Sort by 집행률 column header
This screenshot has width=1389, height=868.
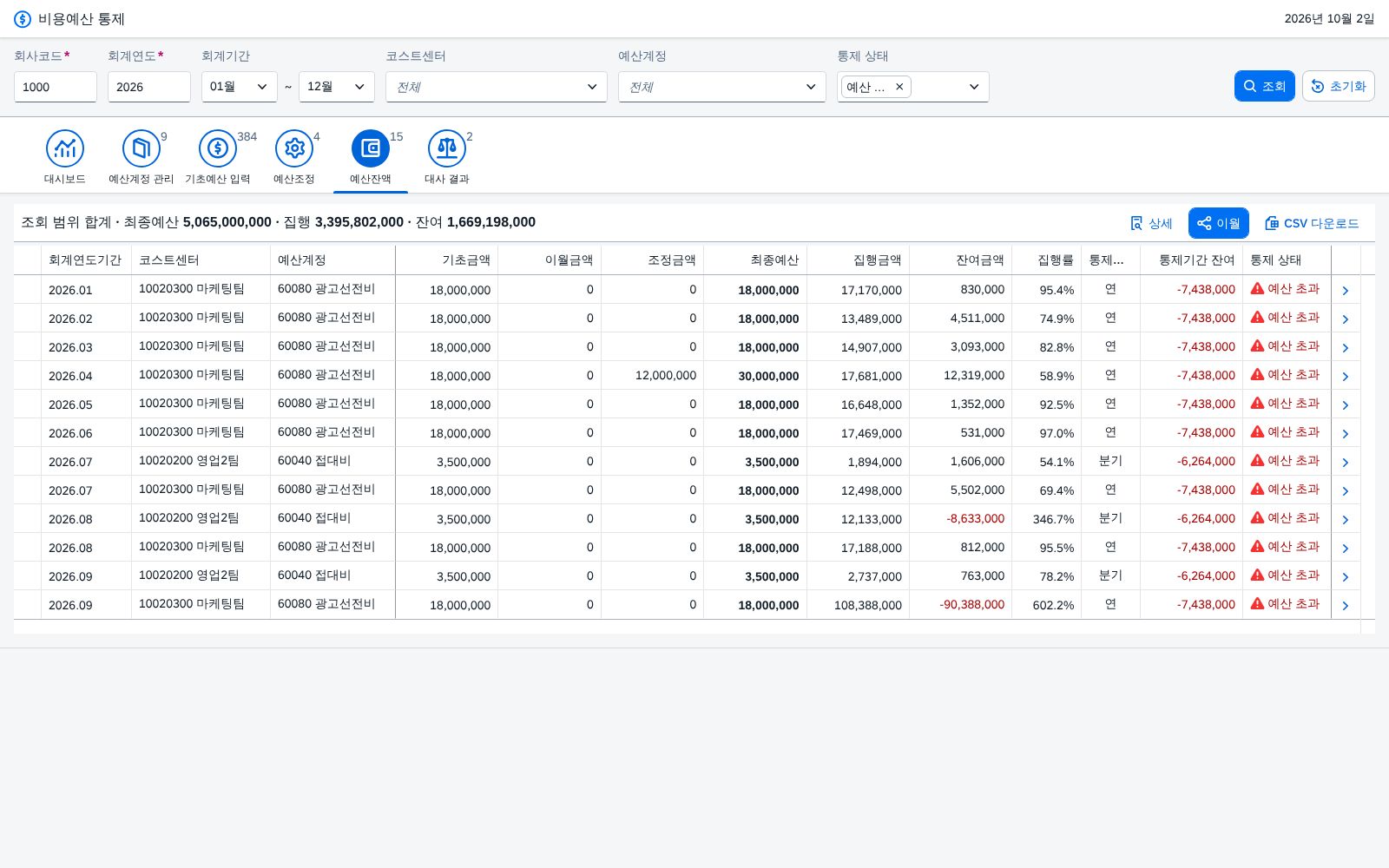tap(1047, 260)
